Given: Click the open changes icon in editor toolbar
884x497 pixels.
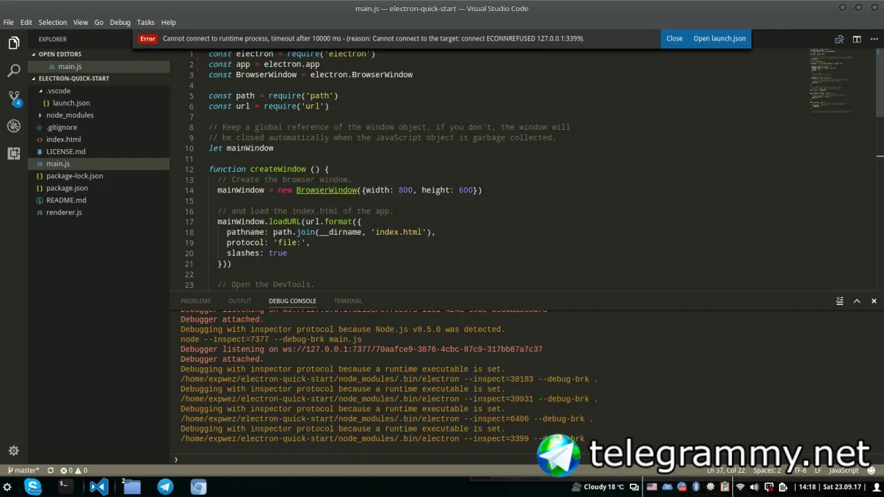Looking at the screenshot, I should [x=839, y=39].
